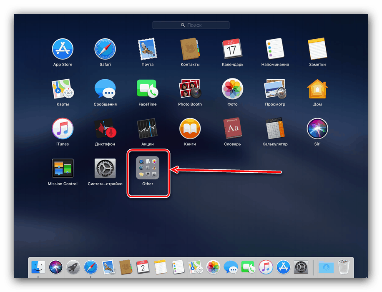This screenshot has height=292, width=382.
Task: Open System Preferences gear in the Dock
Action: (301, 267)
